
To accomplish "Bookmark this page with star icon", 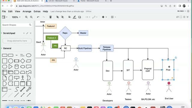I will pos(175,6).
